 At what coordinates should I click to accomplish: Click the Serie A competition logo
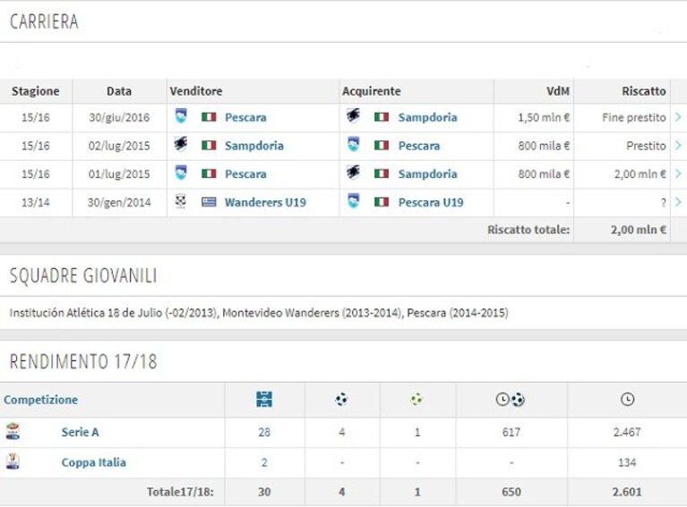coord(13,431)
